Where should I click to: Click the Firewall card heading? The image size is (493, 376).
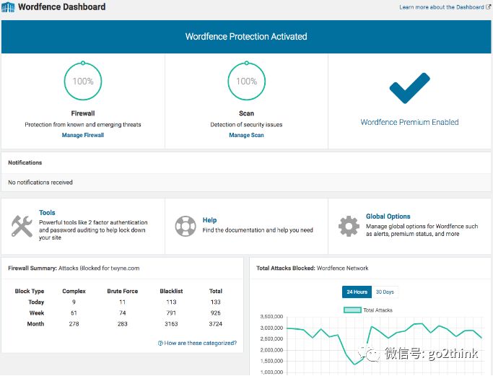tap(83, 113)
